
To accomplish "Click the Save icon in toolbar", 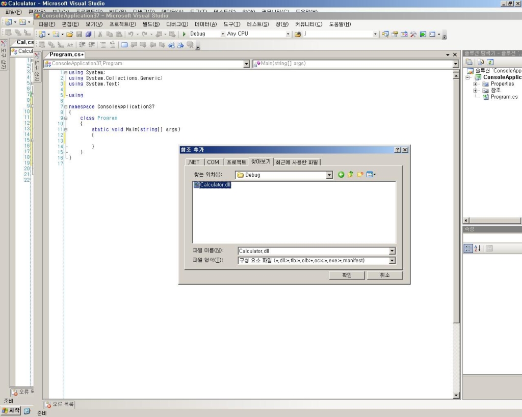I will click(x=79, y=34).
